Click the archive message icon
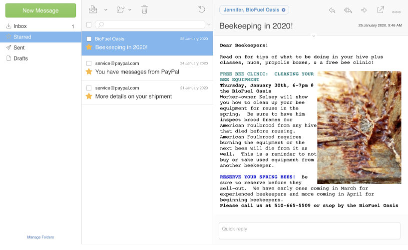 93,9
